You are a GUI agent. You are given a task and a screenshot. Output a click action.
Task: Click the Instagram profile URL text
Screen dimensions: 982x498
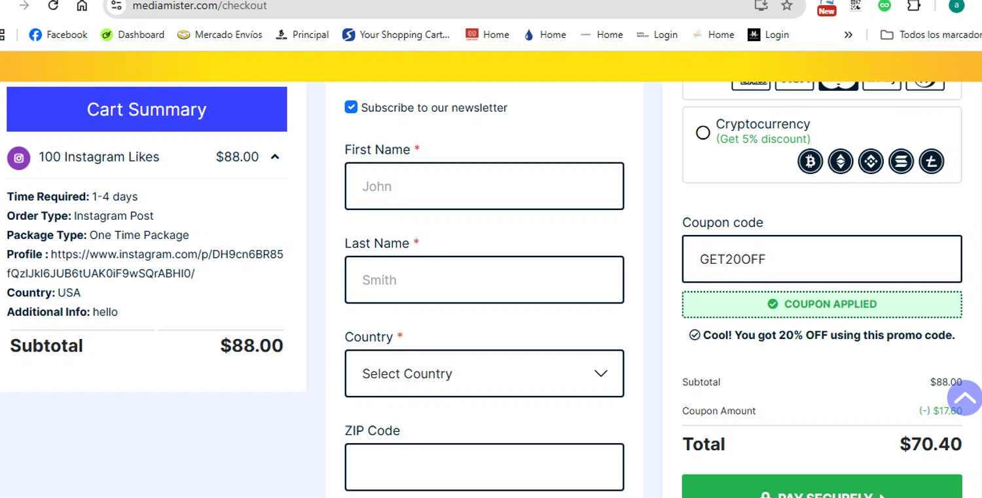click(145, 264)
